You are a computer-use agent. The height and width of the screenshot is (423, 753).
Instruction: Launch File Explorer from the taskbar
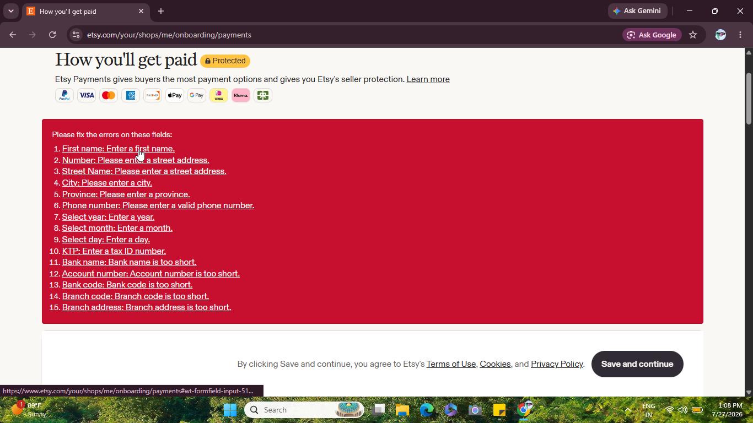tap(402, 410)
